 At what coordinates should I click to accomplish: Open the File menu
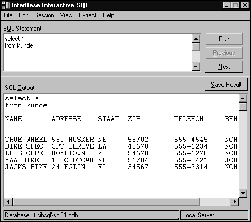[8, 15]
